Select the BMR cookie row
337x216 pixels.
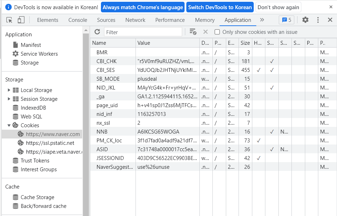(x=213, y=52)
